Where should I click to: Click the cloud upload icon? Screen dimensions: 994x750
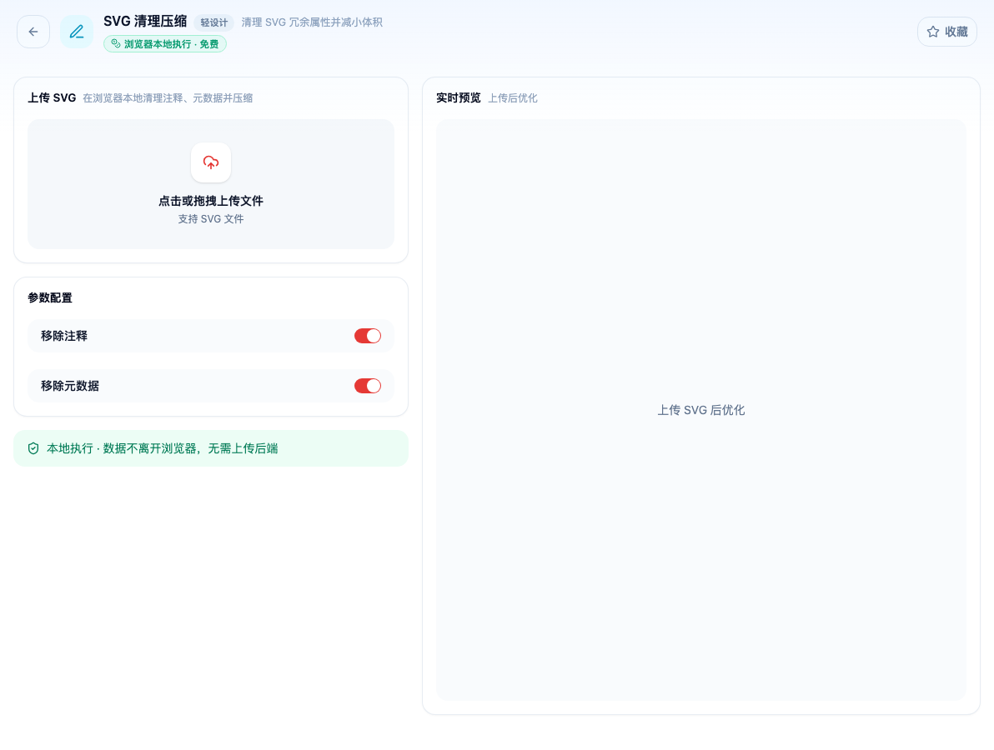[211, 162]
